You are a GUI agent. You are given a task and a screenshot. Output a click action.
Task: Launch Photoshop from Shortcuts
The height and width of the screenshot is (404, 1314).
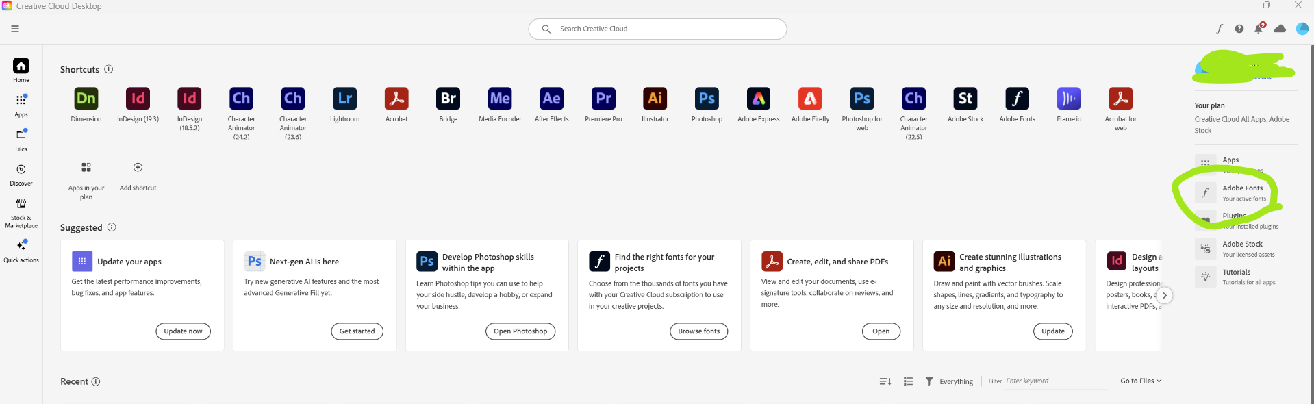pyautogui.click(x=707, y=99)
